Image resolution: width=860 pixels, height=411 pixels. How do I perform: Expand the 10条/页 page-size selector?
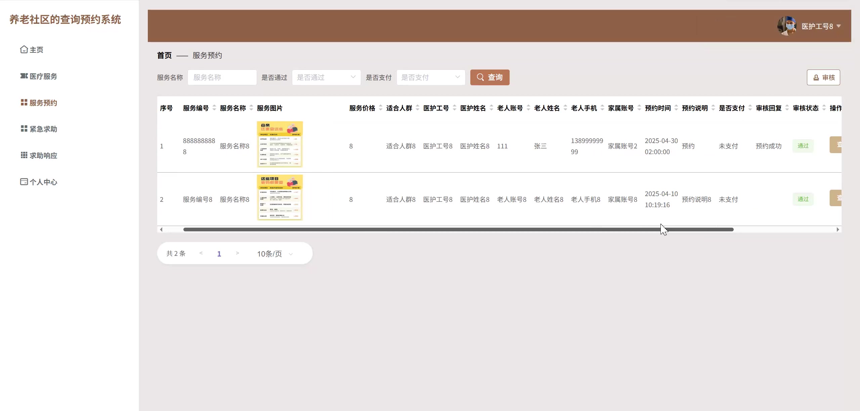tap(273, 254)
